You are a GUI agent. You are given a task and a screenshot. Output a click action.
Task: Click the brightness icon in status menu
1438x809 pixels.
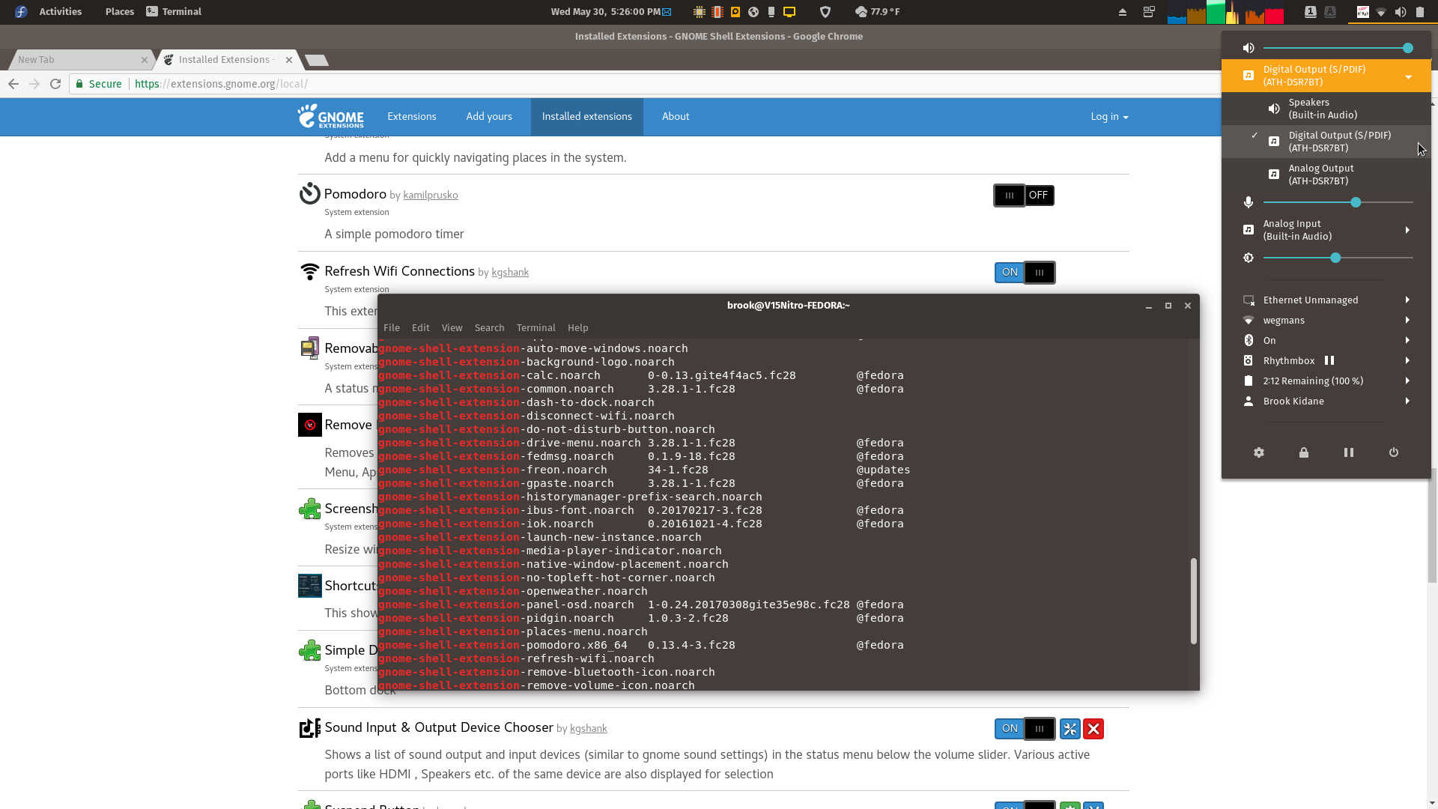1249,258
